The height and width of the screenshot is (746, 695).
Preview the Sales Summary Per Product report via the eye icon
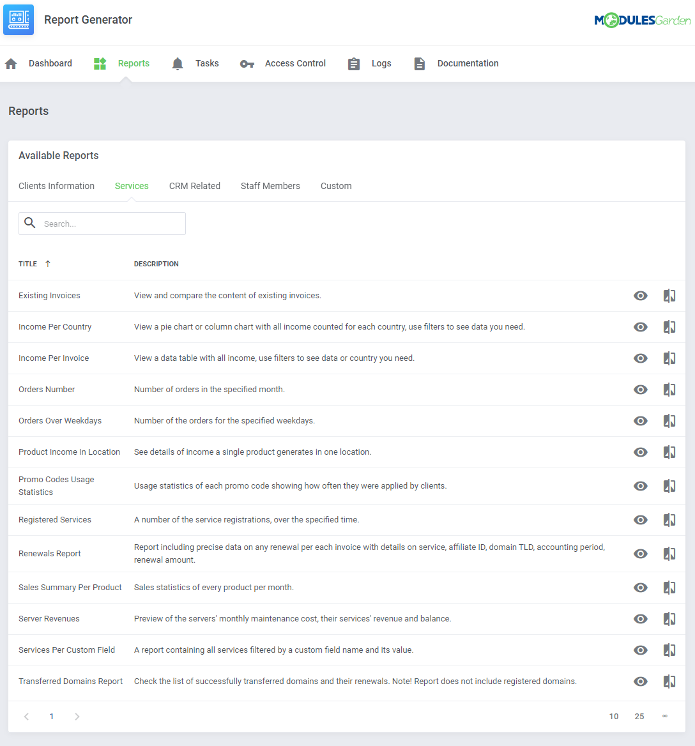[x=640, y=588]
